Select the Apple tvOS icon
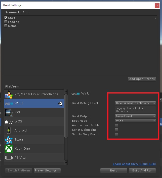Image resolution: width=162 pixels, height=178 pixels. coord(9,122)
